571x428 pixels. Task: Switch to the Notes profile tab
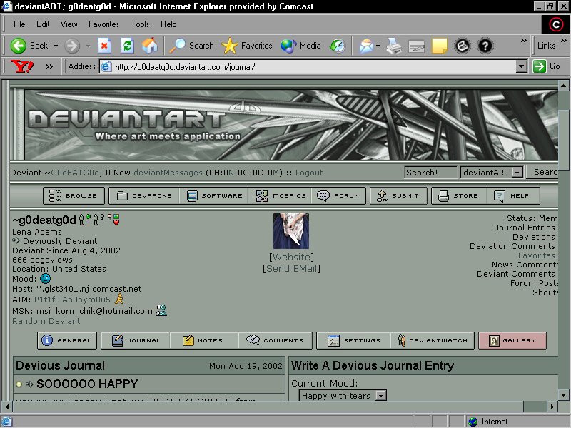(204, 340)
